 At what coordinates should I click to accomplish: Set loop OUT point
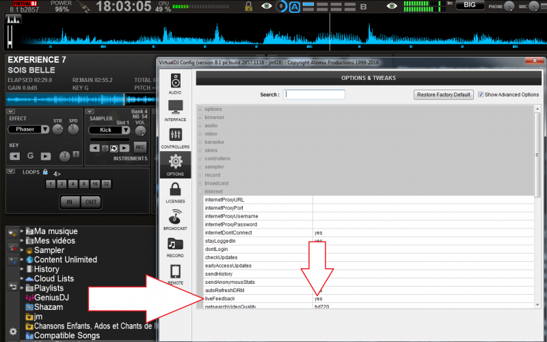click(91, 202)
